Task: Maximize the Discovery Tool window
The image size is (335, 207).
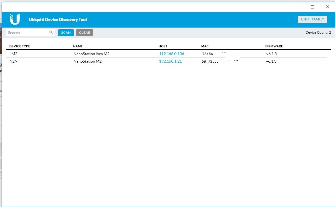Action: tap(312, 7)
